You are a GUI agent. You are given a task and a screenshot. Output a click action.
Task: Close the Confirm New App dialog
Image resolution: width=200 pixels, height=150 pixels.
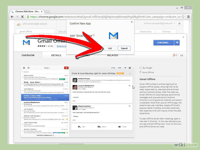pyautogui.click(x=132, y=22)
